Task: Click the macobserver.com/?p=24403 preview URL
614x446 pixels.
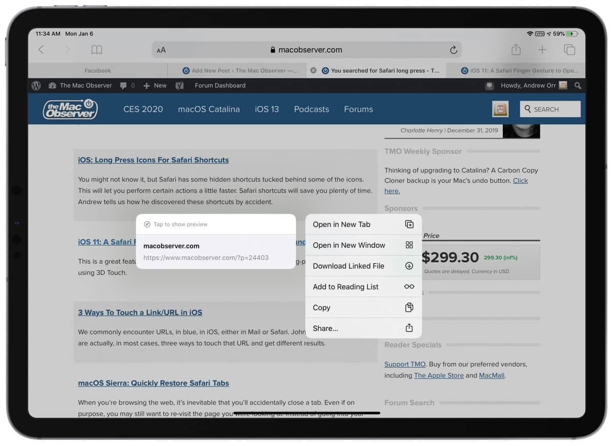Action: pos(206,258)
